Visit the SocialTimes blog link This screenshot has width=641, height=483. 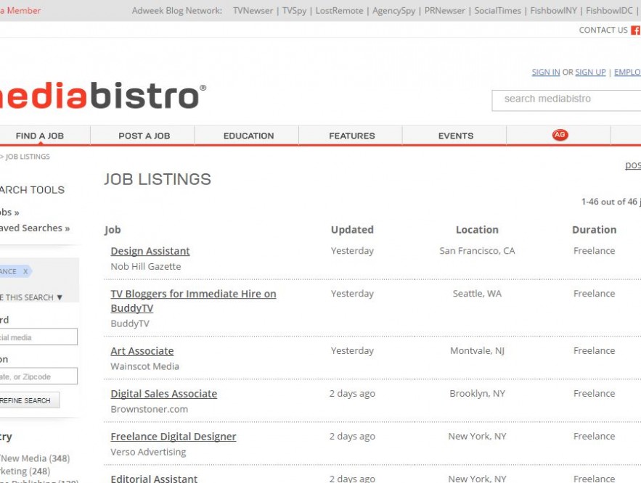(497, 11)
